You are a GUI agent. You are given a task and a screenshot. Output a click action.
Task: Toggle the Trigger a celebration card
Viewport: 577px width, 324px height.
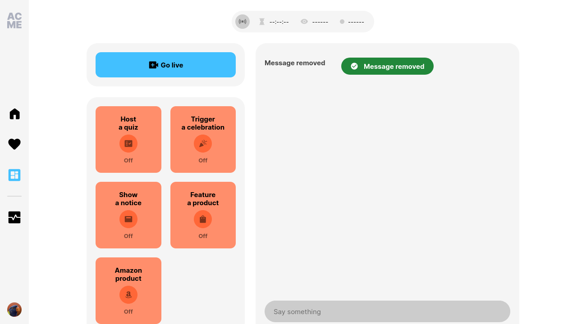pos(203,139)
